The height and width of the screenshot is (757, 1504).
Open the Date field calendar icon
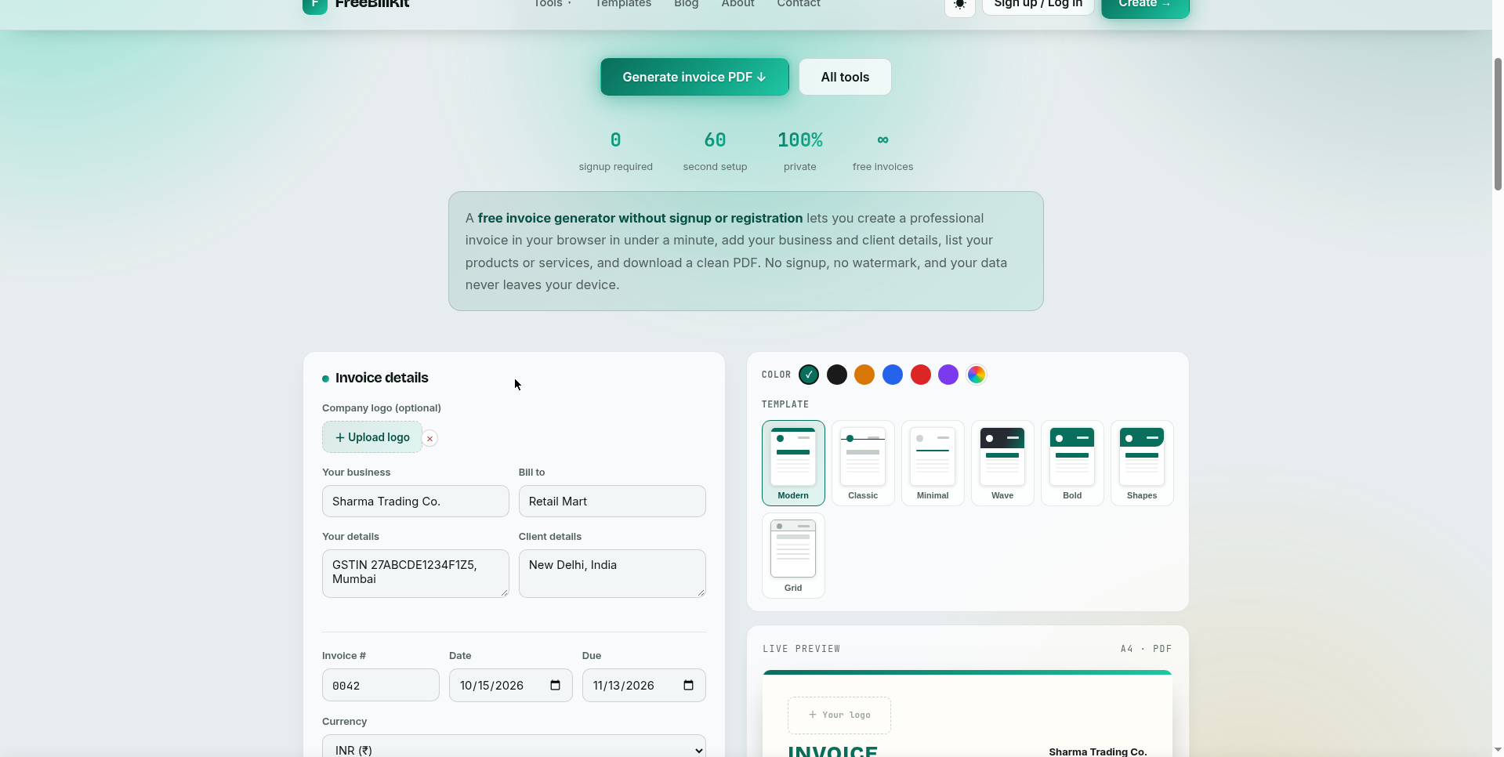click(555, 685)
